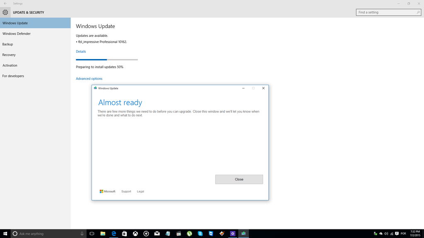The width and height of the screenshot is (424, 238).
Task: Open the clapperboard video app icon
Action: (178, 234)
